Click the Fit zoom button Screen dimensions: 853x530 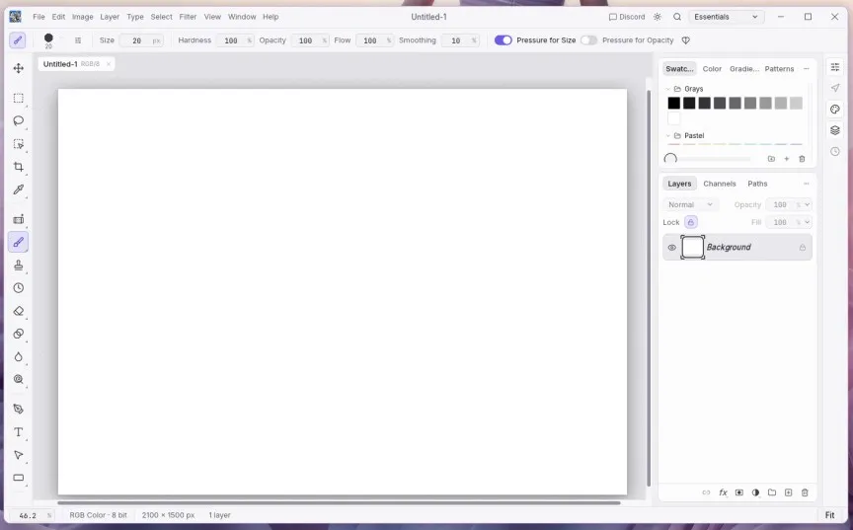[x=829, y=515]
